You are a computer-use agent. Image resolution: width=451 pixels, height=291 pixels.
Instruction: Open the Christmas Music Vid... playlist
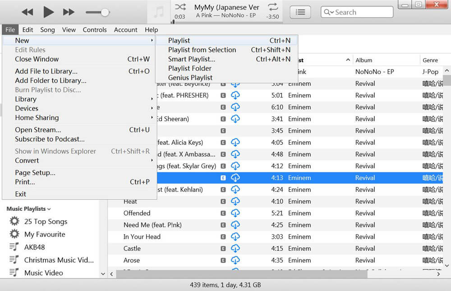59,260
